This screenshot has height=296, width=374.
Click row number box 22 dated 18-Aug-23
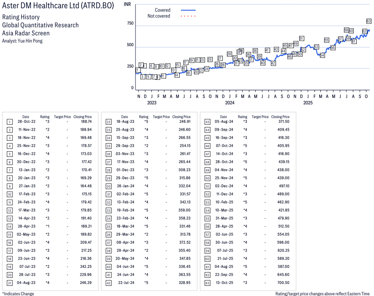pyautogui.click(x=108, y=122)
